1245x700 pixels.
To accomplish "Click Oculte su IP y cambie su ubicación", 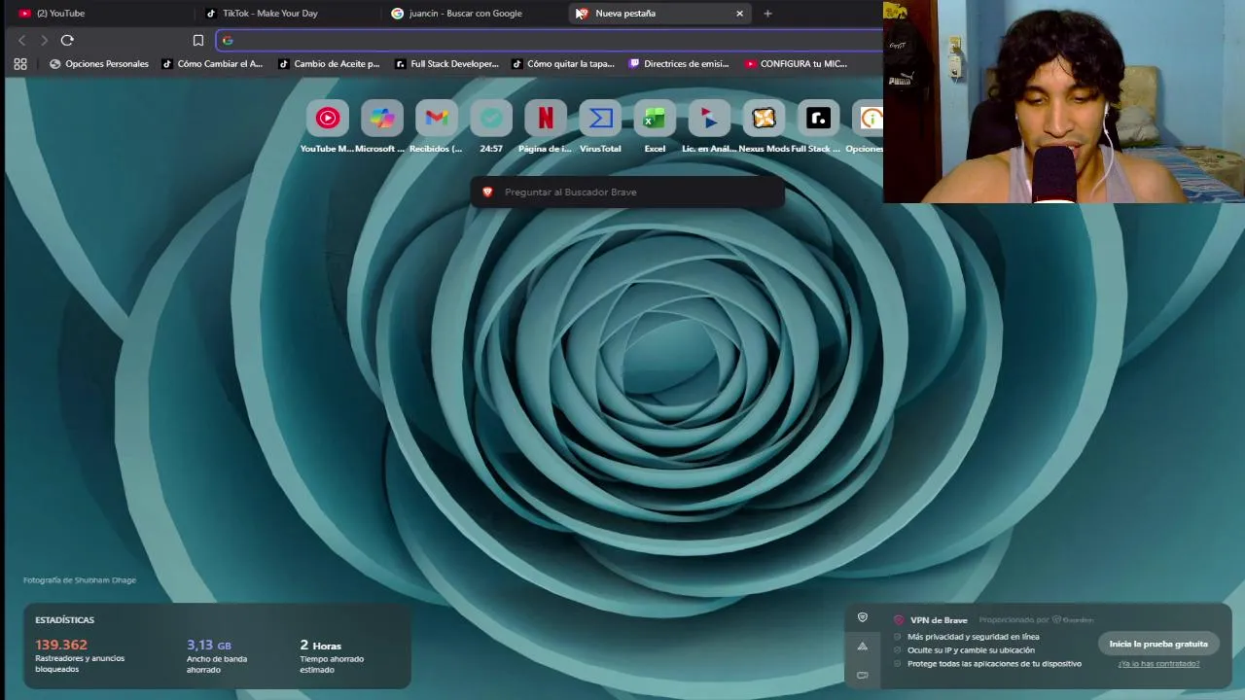I will [x=971, y=650].
